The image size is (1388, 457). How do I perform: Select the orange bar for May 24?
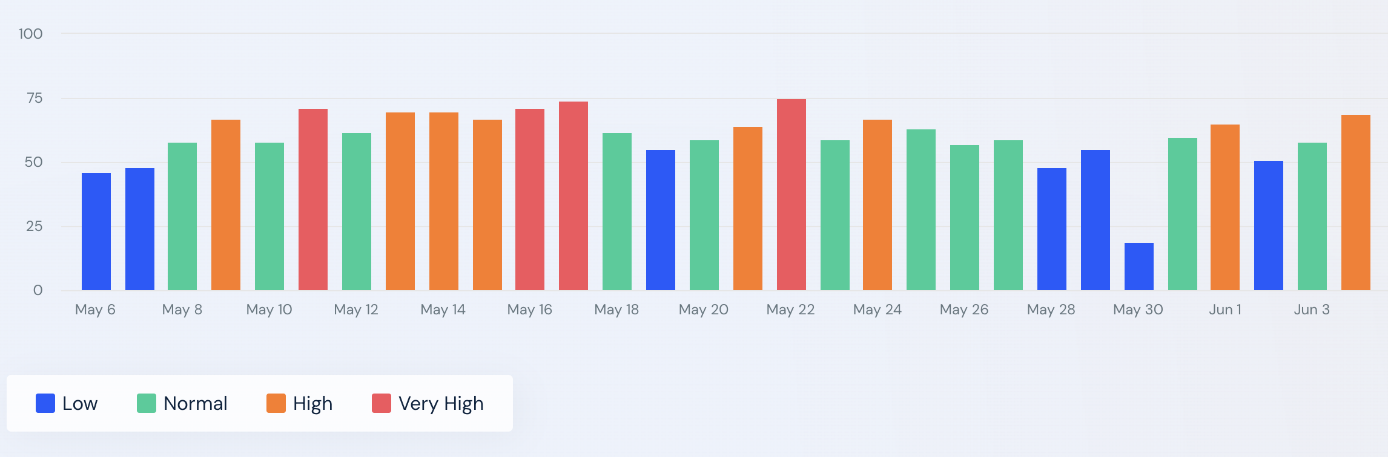(877, 205)
